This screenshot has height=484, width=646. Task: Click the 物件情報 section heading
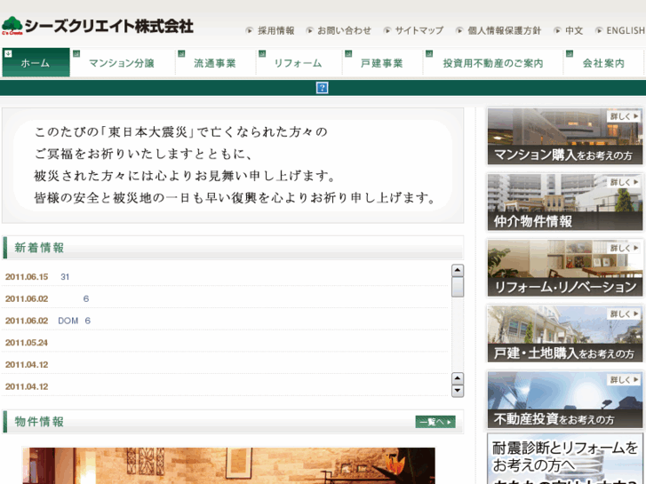[x=39, y=421]
